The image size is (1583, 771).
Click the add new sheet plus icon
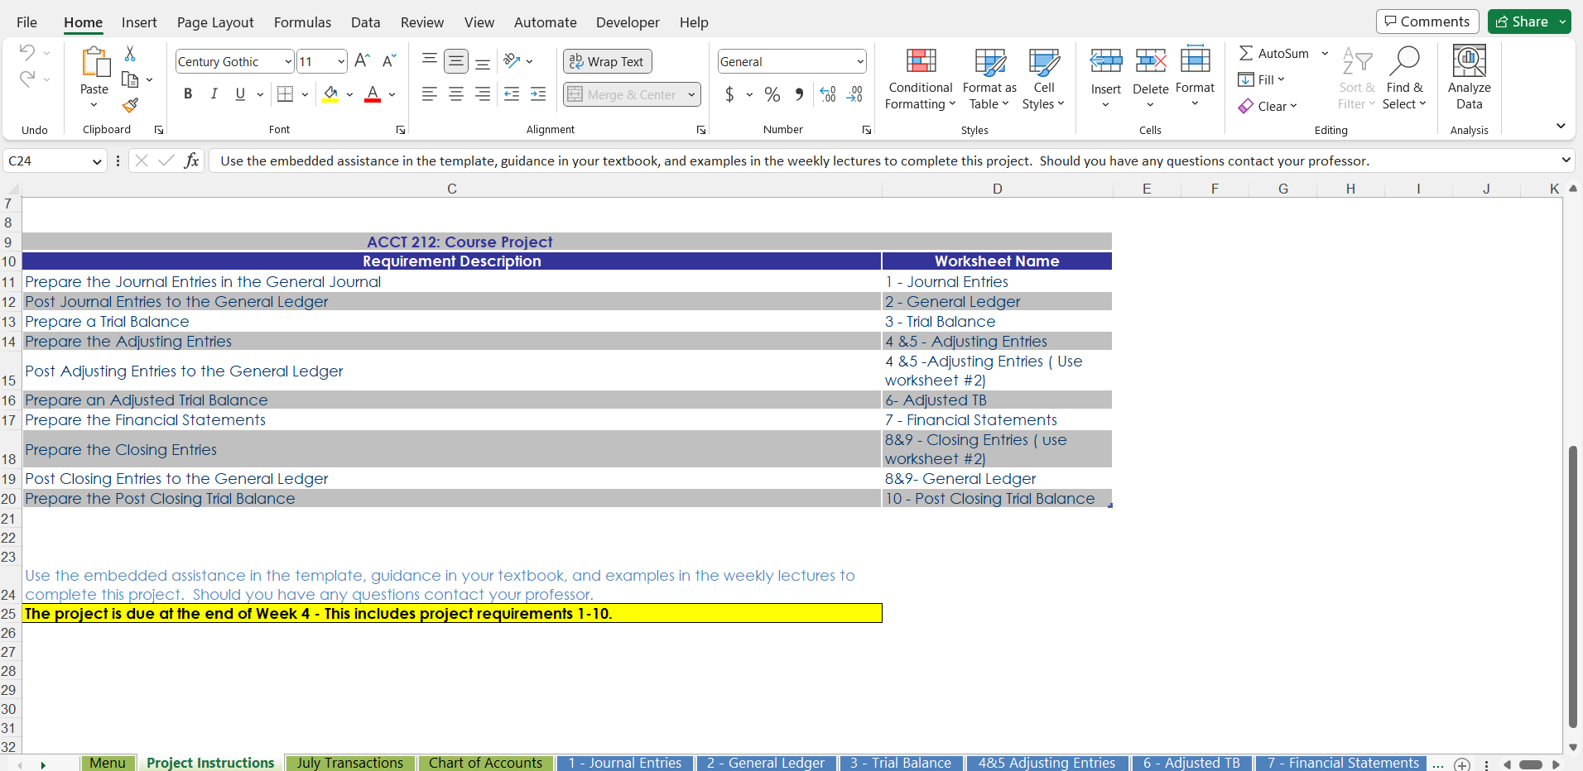click(x=1463, y=764)
